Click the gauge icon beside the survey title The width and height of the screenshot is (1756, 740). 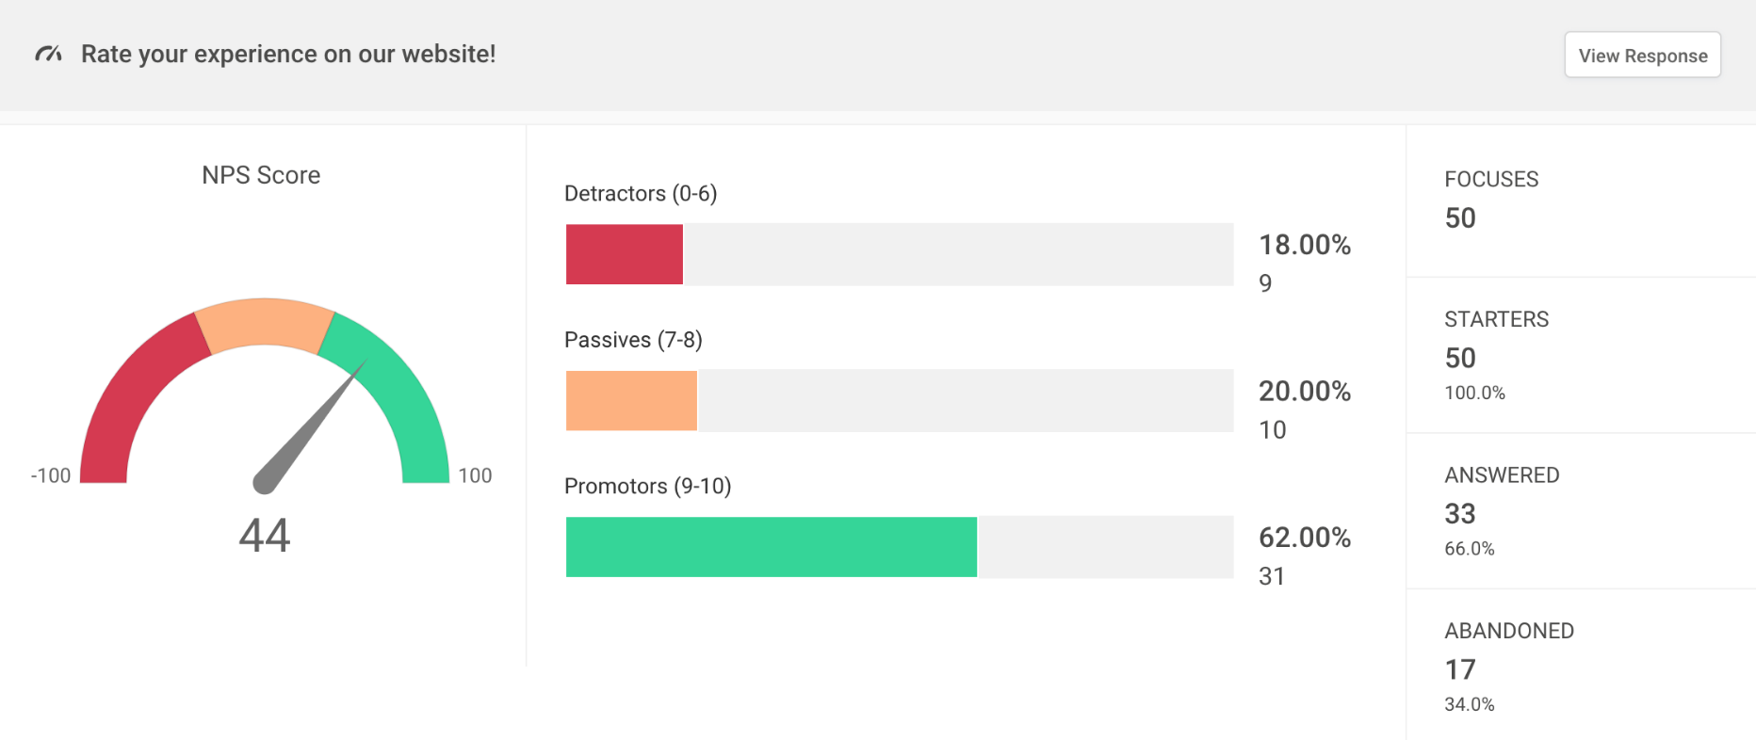point(48,55)
